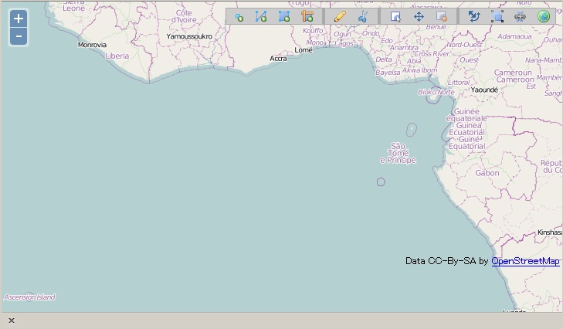This screenshot has width=563, height=329.
Task: Zoom out with the minus button
Action: pos(19,36)
